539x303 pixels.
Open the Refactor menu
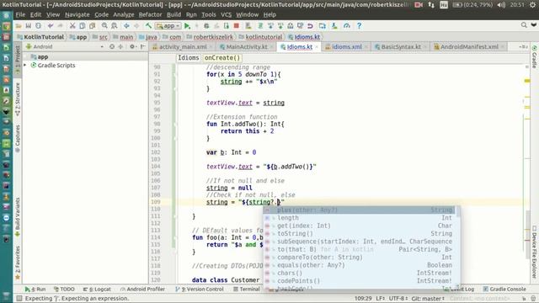pyautogui.click(x=150, y=15)
